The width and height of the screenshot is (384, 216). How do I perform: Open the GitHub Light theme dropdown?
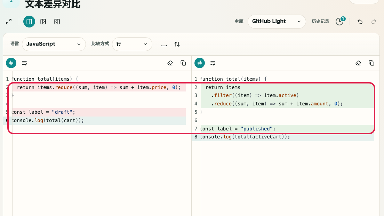(x=277, y=22)
